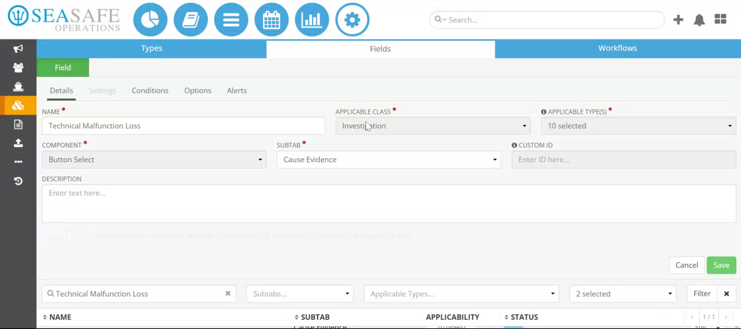This screenshot has height=329, width=741.
Task: Click the Cancel button
Action: [687, 265]
